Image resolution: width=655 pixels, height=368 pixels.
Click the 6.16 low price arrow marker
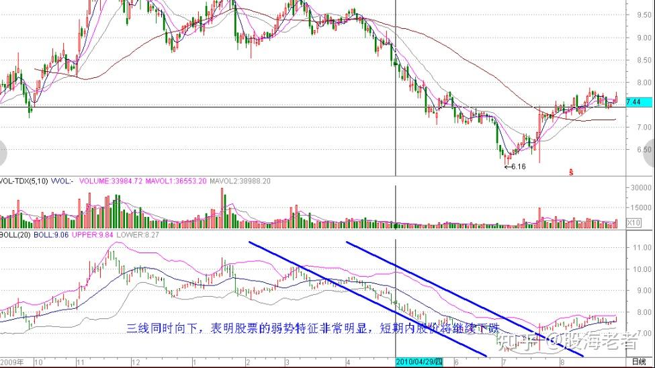point(515,167)
